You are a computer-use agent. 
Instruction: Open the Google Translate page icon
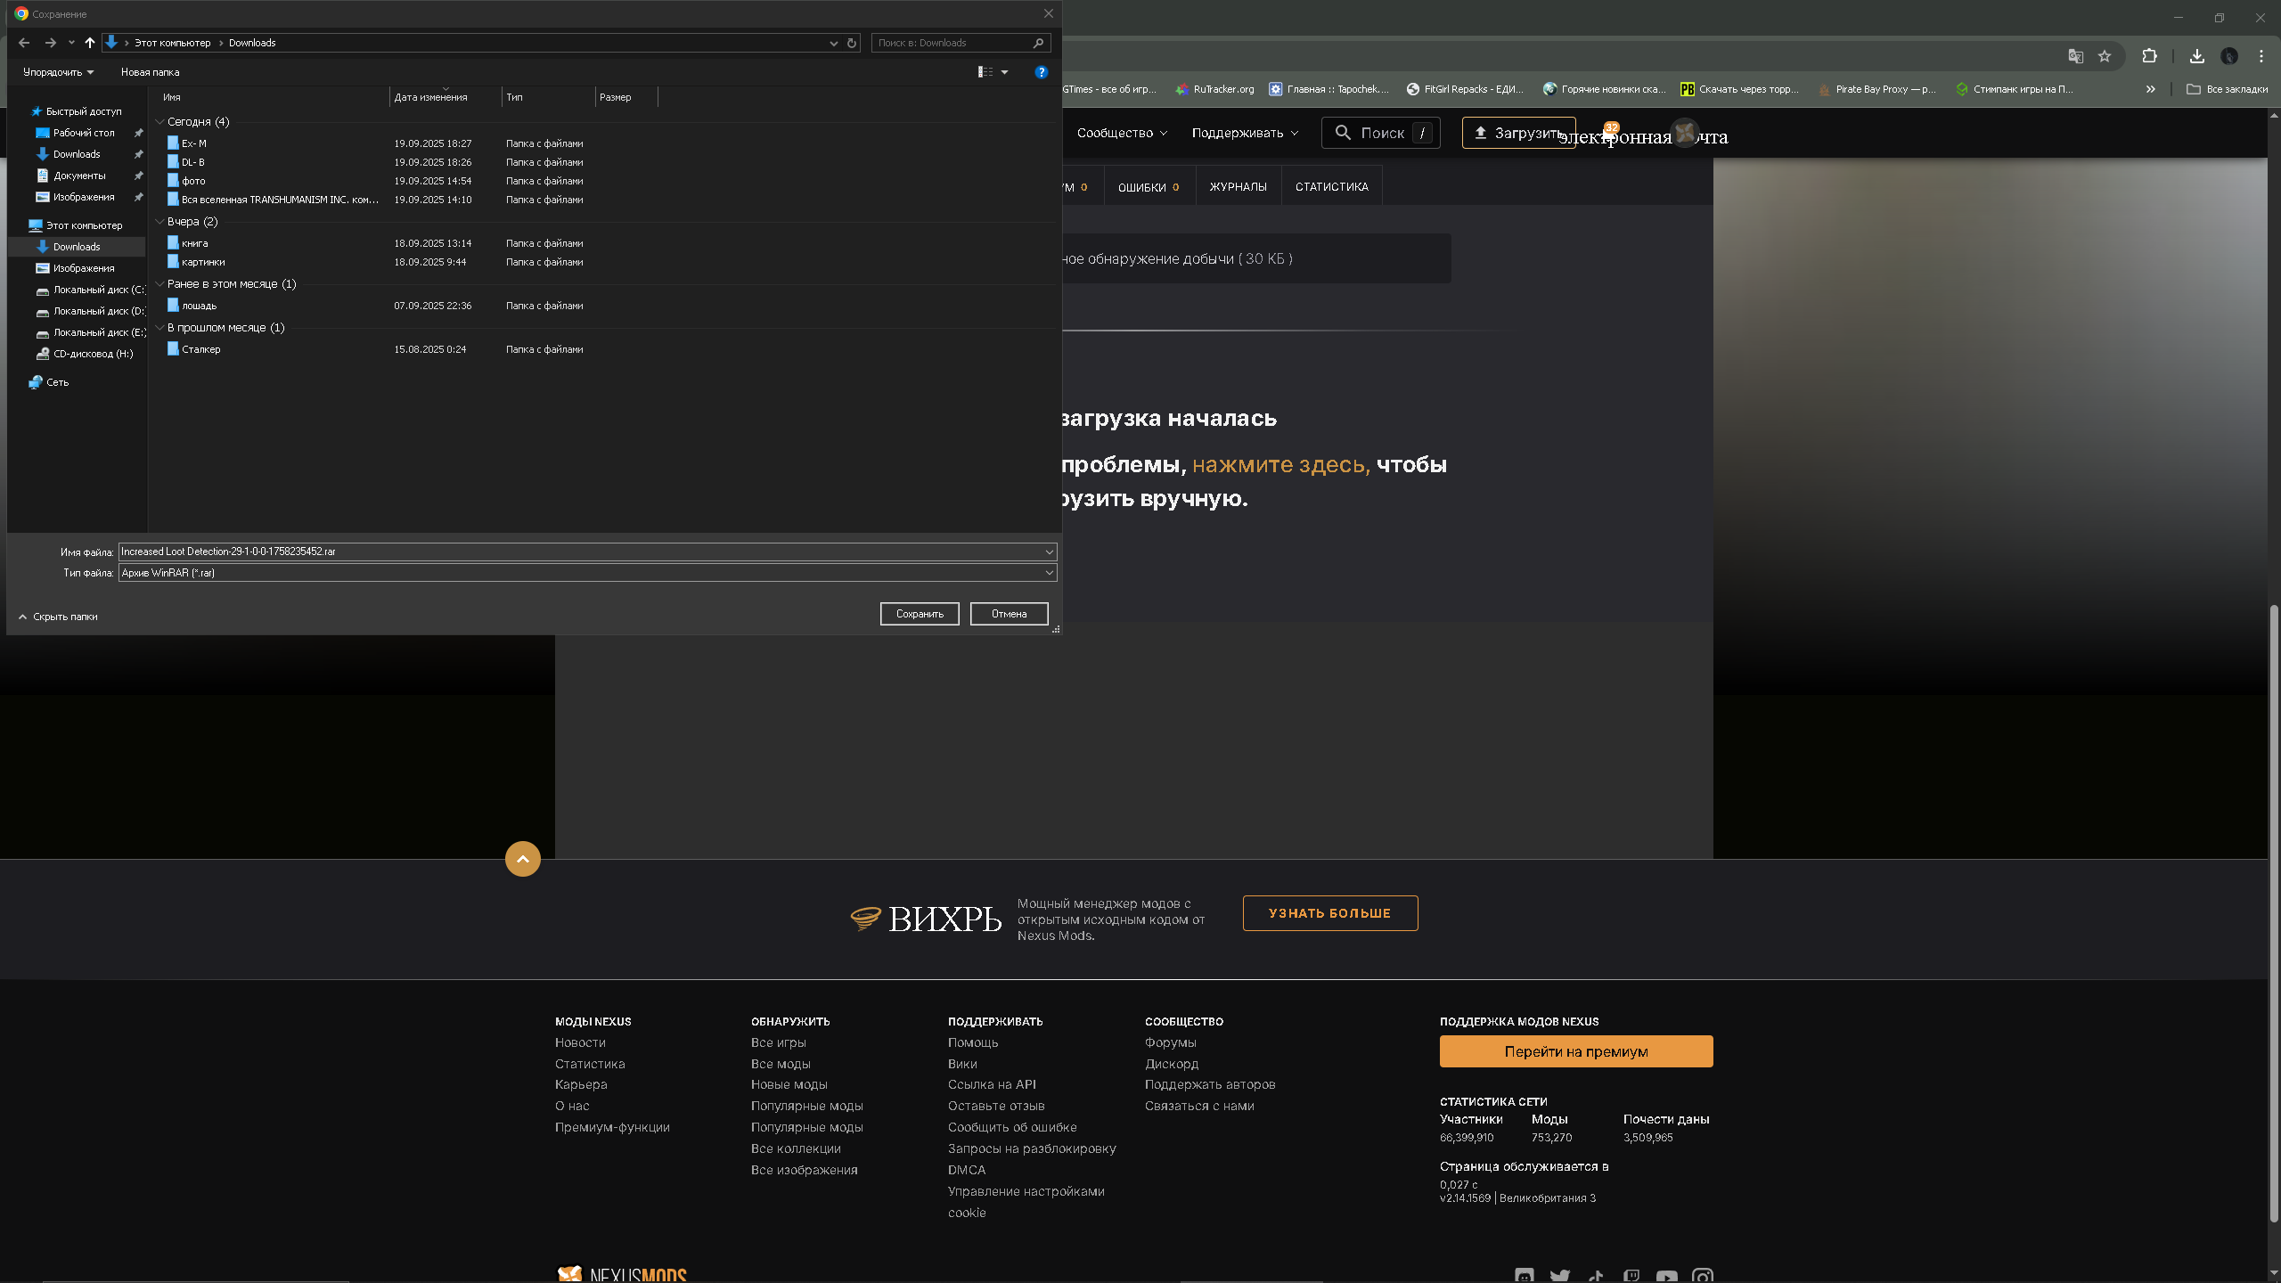pyautogui.click(x=2075, y=56)
